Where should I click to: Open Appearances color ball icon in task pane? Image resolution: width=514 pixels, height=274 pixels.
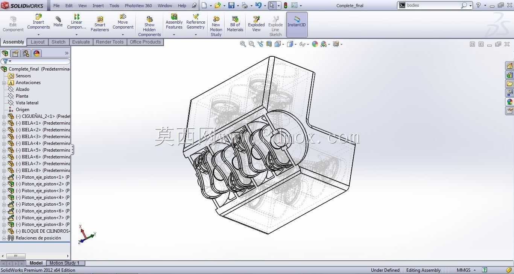pyautogui.click(x=509, y=102)
